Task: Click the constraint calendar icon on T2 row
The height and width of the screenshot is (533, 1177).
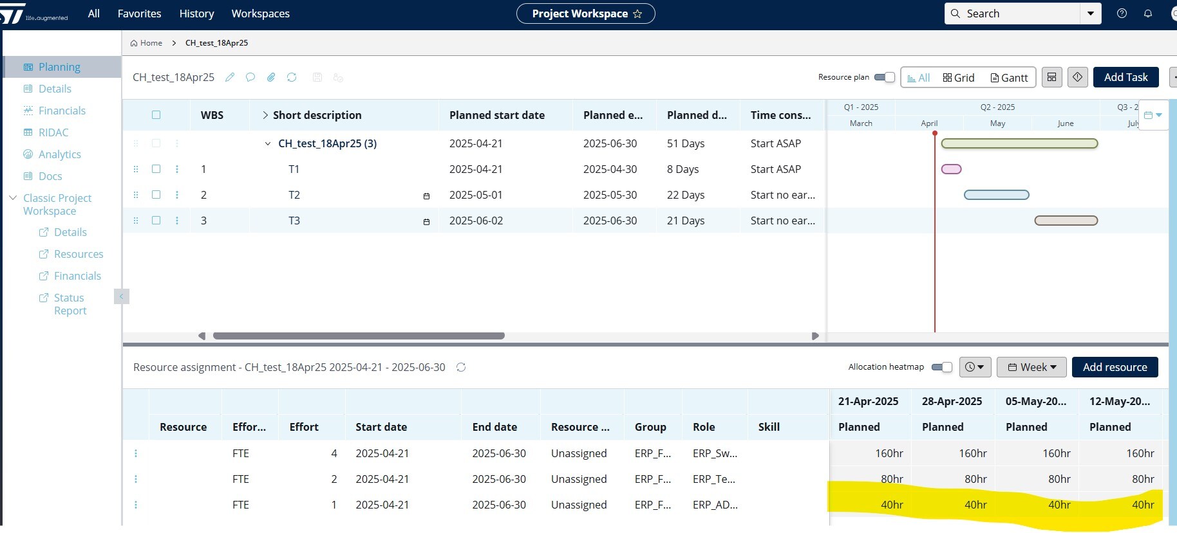Action: point(426,196)
